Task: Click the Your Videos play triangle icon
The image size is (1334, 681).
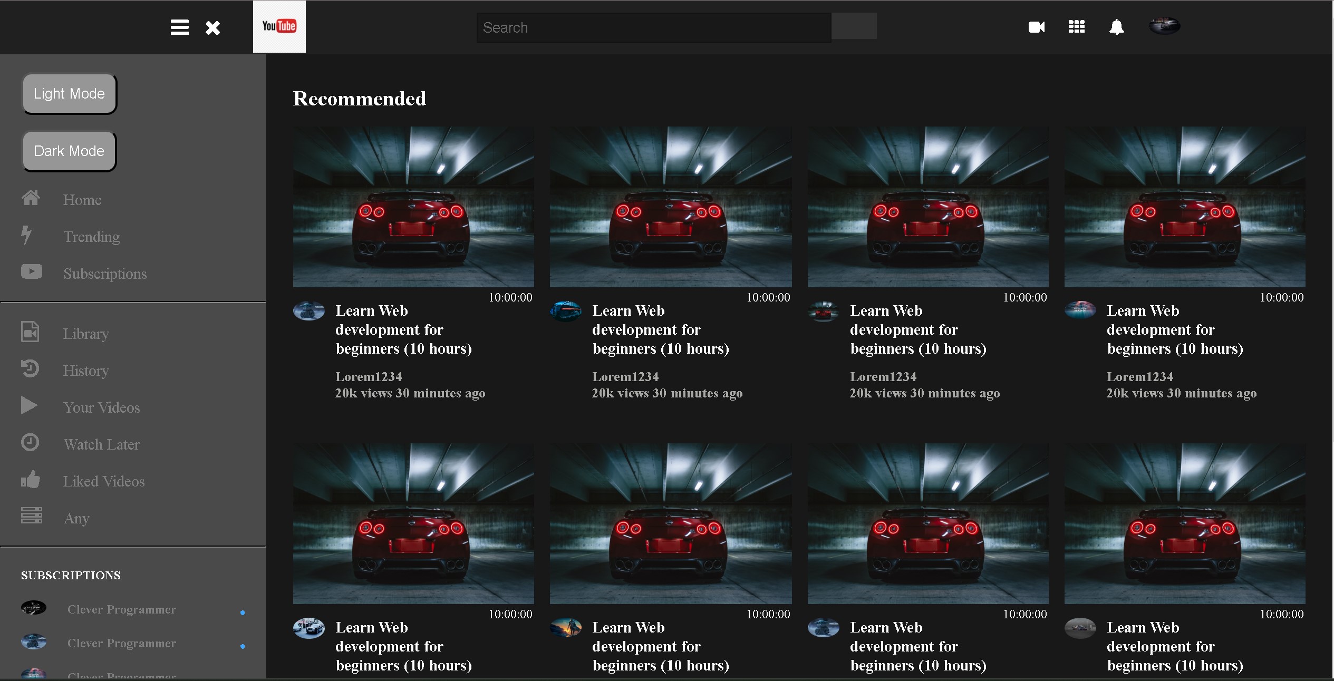Action: click(29, 405)
